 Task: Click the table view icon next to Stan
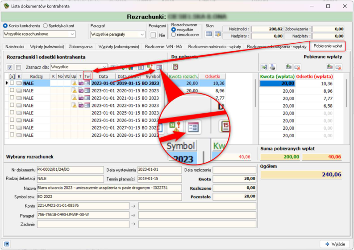pyautogui.click(x=209, y=34)
